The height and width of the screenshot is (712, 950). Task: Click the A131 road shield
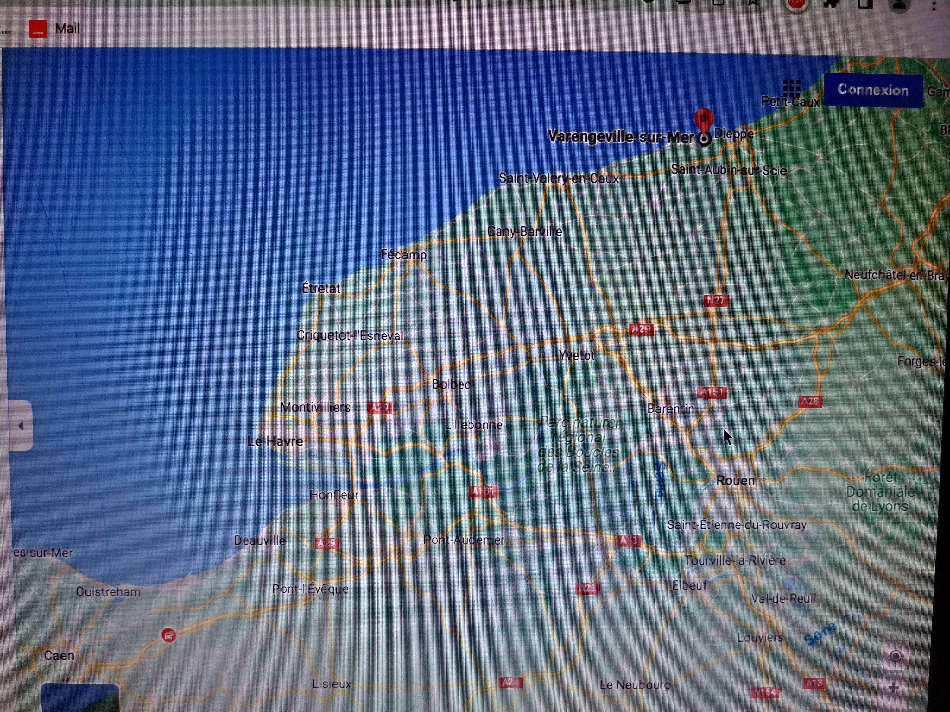pos(483,491)
